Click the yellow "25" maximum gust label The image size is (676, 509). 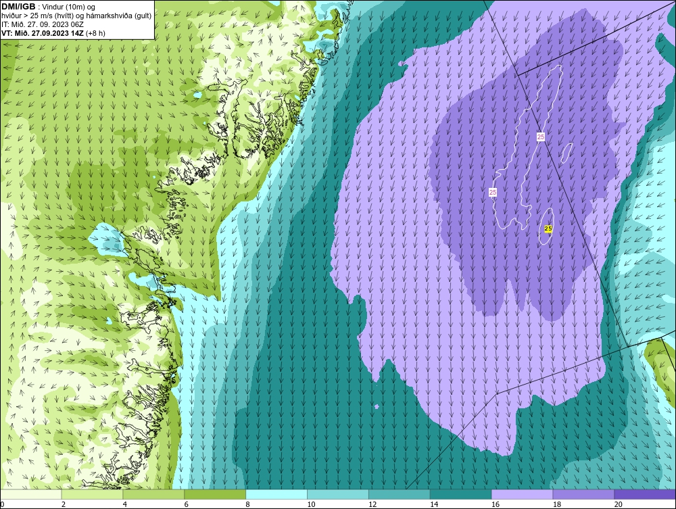[x=548, y=228]
